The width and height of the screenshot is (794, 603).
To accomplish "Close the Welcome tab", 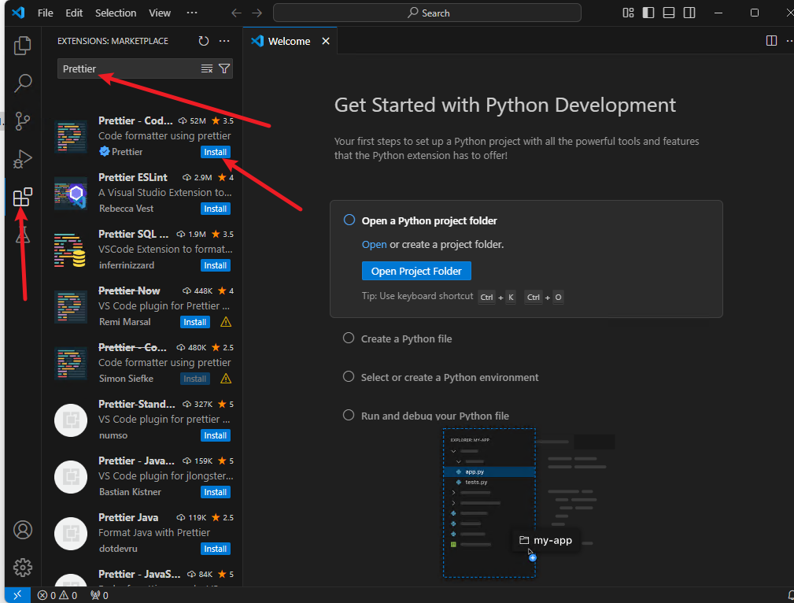I will (326, 41).
